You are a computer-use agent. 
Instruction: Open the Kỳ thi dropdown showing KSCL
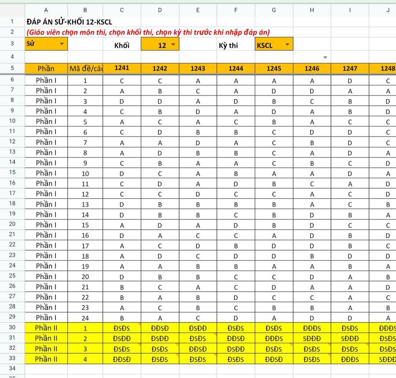[287, 44]
